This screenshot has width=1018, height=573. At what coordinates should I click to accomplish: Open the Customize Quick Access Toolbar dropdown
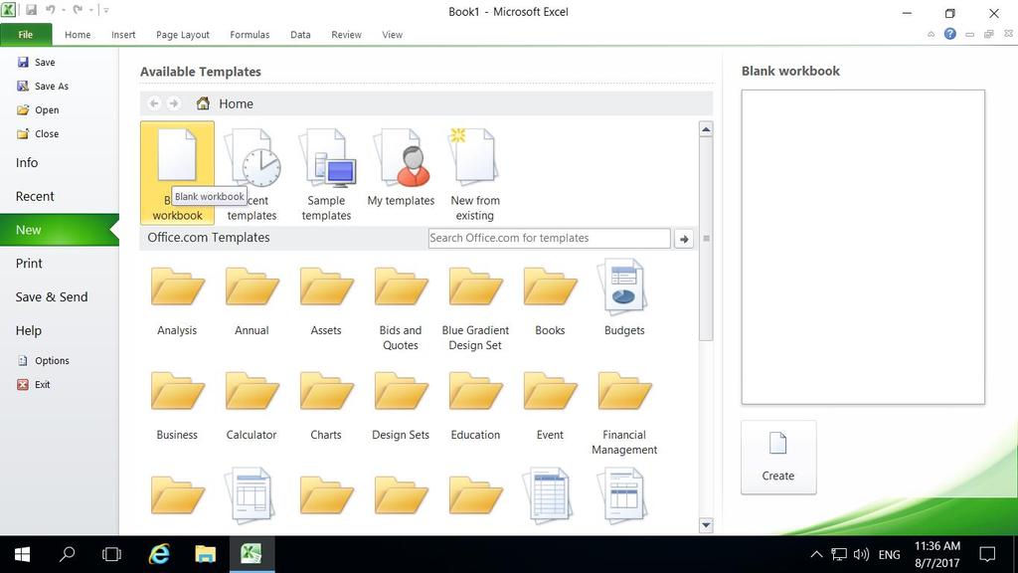coord(105,10)
